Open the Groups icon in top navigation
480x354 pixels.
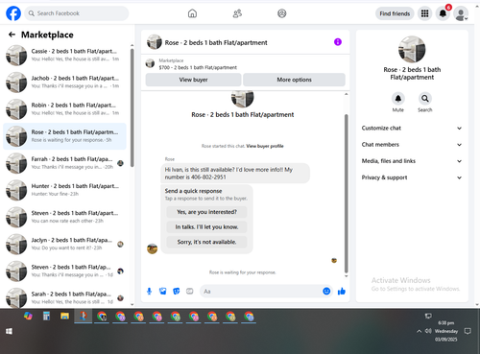point(282,13)
